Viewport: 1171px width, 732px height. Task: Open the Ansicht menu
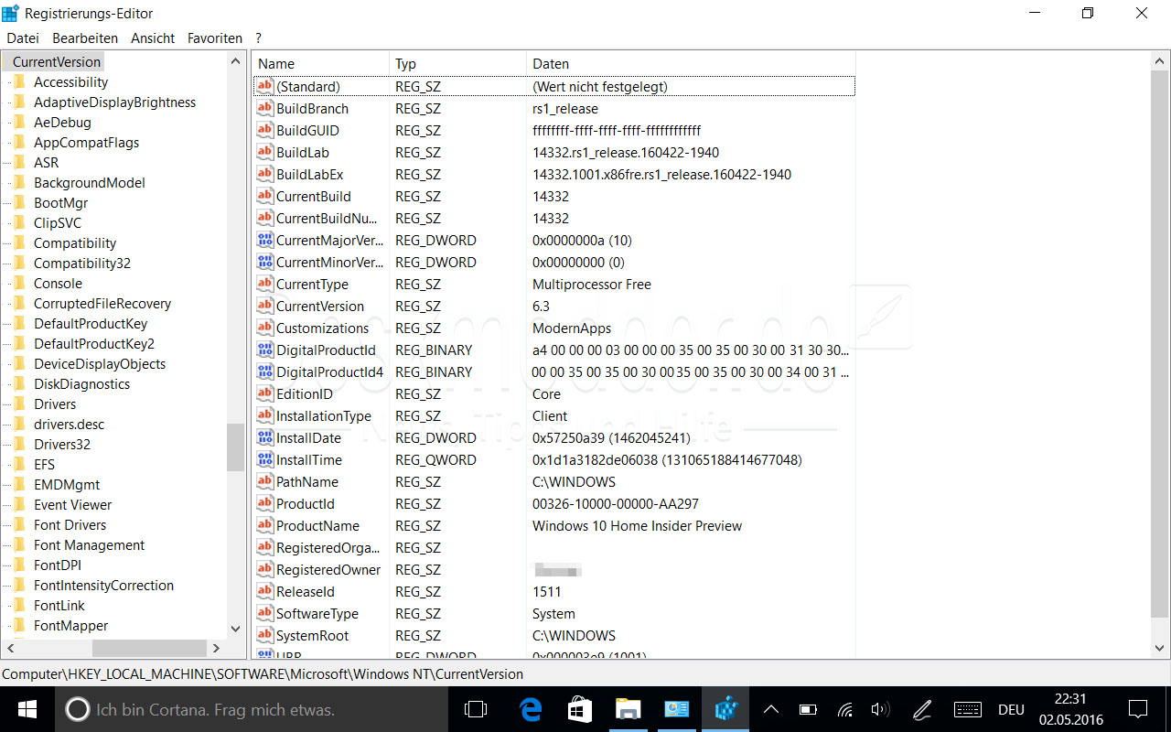153,38
